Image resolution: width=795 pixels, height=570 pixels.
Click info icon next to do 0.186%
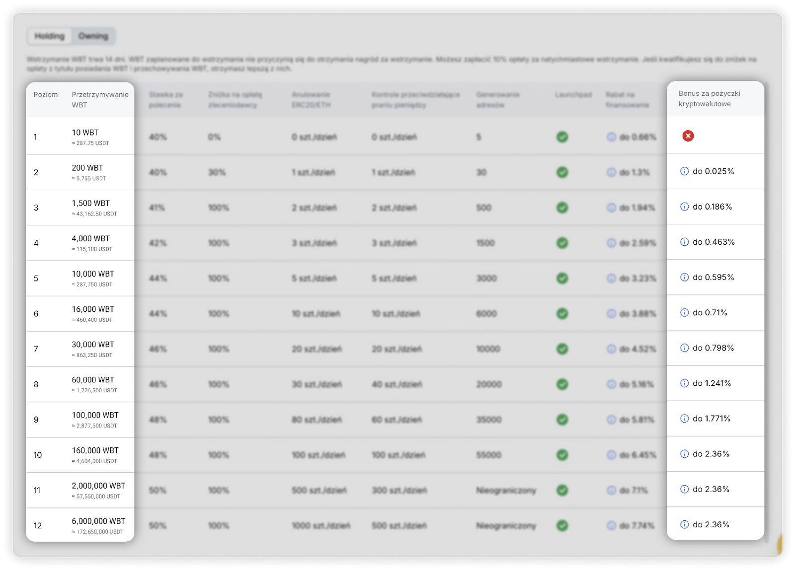pyautogui.click(x=684, y=207)
